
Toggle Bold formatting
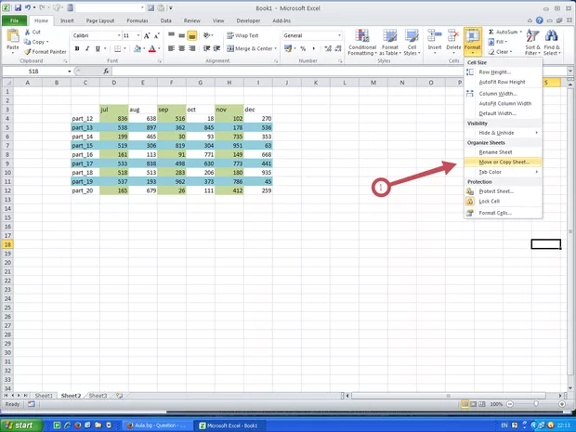[76, 48]
